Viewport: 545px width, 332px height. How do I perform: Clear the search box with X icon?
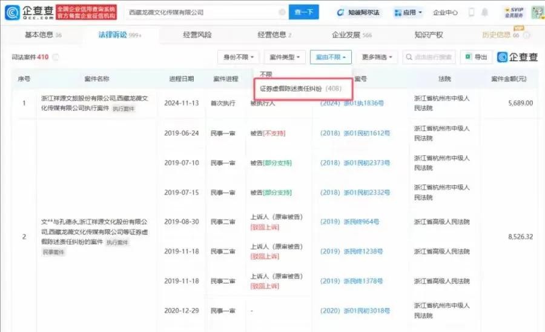coord(282,12)
